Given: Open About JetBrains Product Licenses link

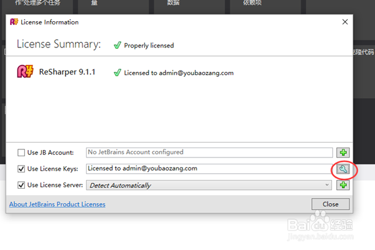Looking at the screenshot, I should tap(57, 204).
